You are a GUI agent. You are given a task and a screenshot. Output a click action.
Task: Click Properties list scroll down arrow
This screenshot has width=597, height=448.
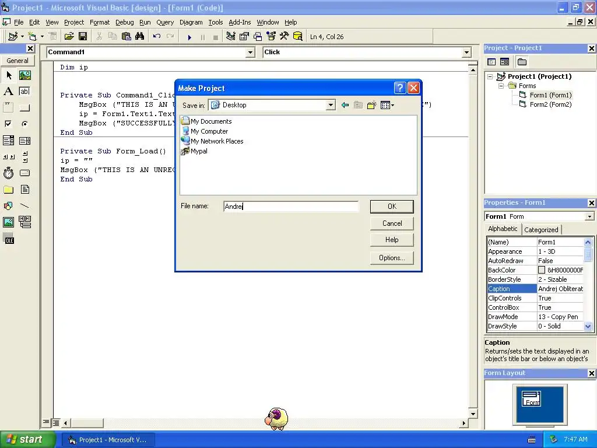click(588, 327)
